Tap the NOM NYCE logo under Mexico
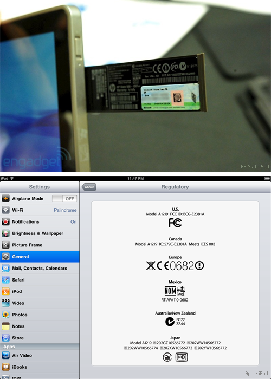Viewport: 271px width, 379px height. point(175,291)
